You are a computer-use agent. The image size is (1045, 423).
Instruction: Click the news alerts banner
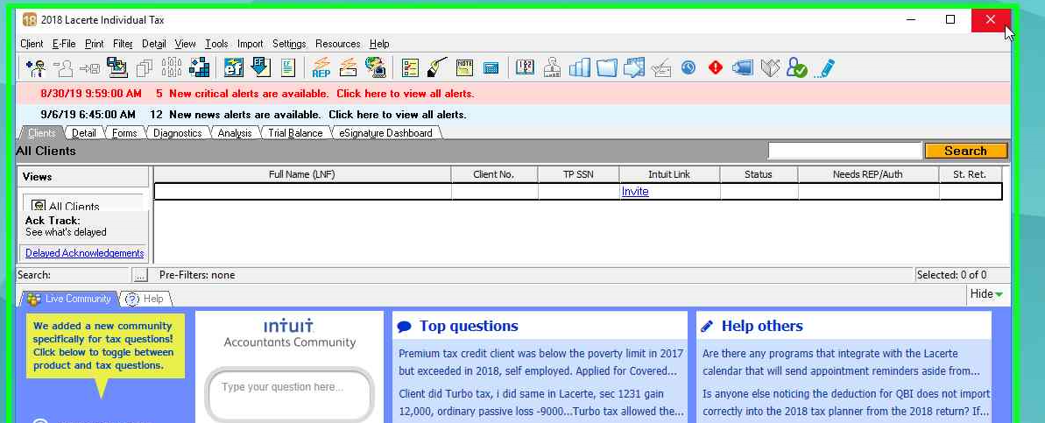tap(513, 115)
